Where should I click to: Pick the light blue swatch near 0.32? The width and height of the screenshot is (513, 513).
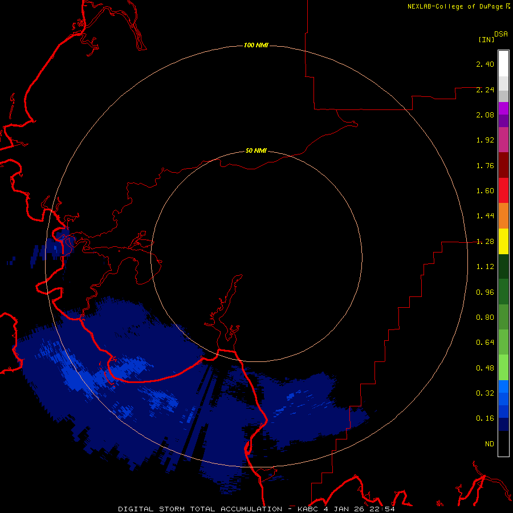click(503, 386)
